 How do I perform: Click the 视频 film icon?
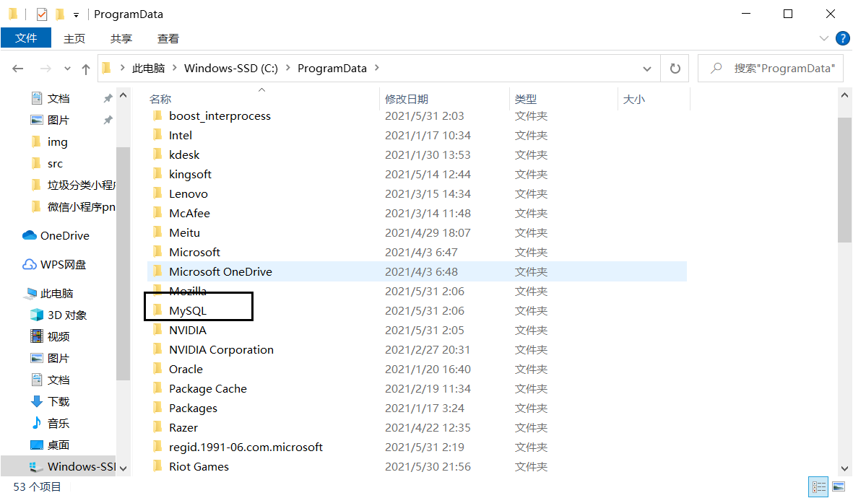coord(36,336)
